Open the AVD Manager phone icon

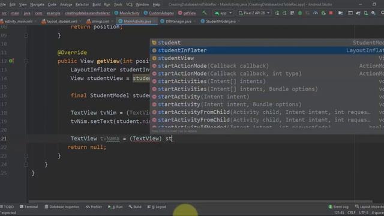click(x=365, y=13)
